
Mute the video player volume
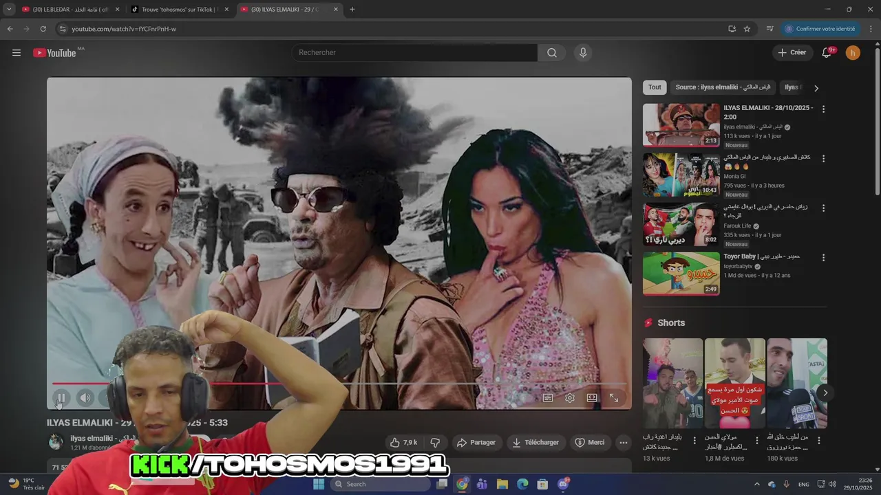click(85, 397)
